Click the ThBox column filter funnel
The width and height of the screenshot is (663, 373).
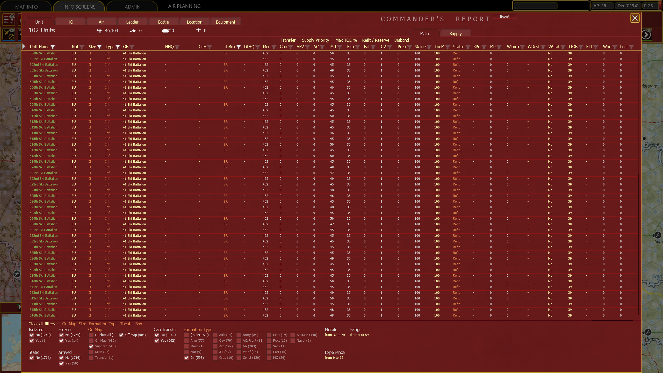click(239, 47)
